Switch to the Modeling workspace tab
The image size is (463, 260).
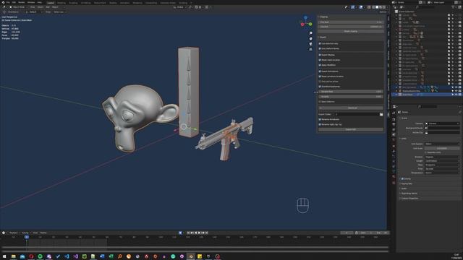click(61, 3)
